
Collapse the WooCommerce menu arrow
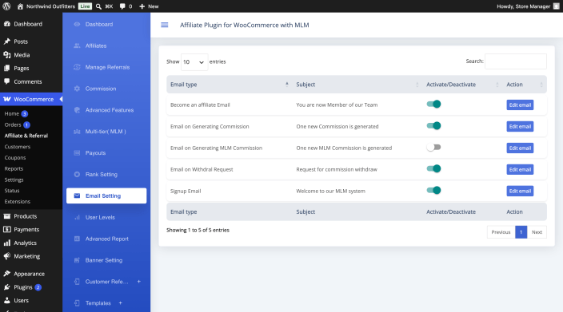point(61,99)
